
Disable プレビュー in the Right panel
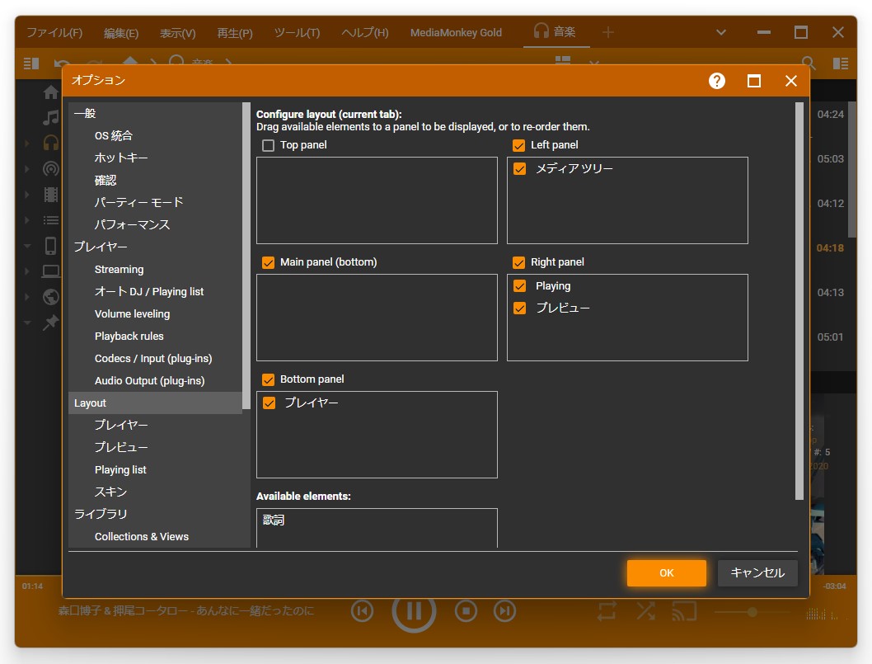(519, 308)
